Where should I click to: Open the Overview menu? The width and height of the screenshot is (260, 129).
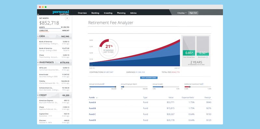(x=82, y=13)
